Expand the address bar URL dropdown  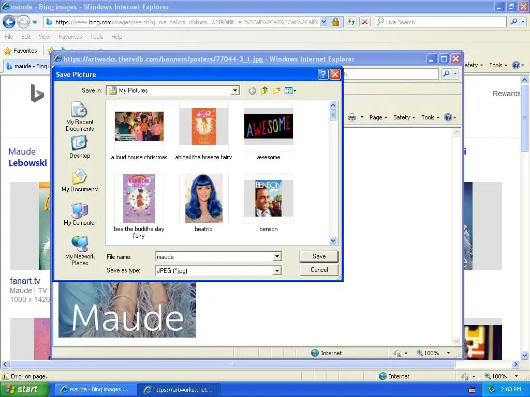click(323, 22)
